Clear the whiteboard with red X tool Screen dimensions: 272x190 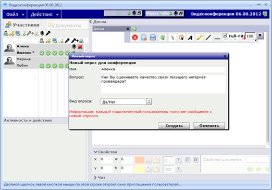point(135,37)
